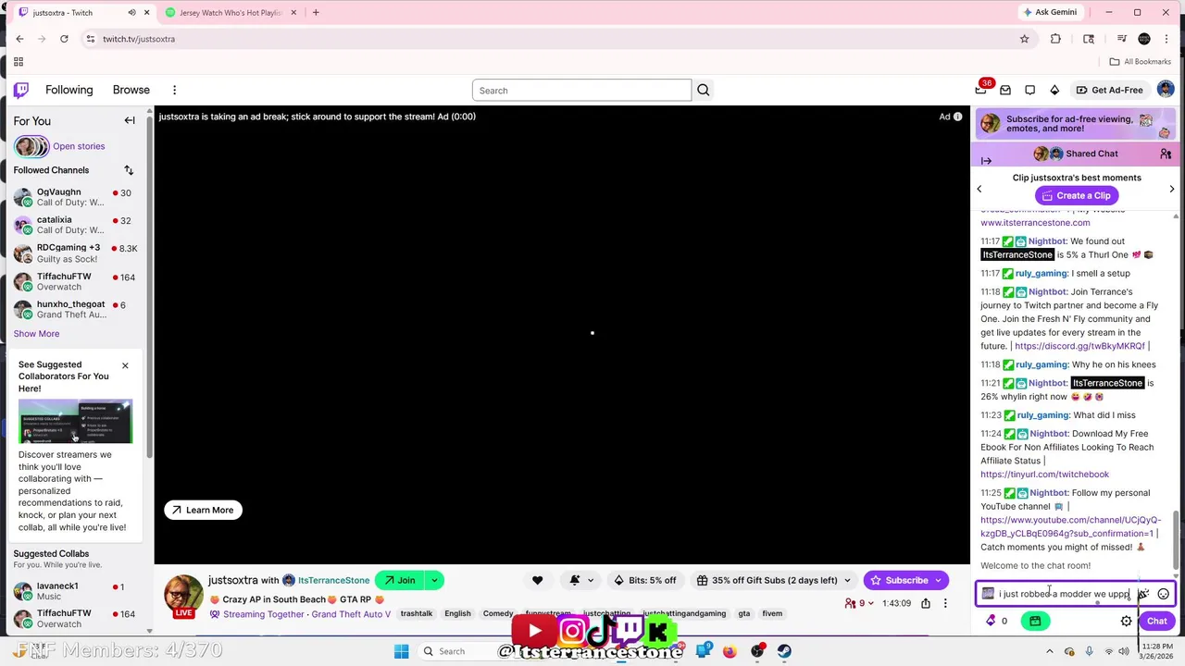Open notifications inbox showing 36 badge
Image resolution: width=1185 pixels, height=666 pixels.
tap(981, 90)
